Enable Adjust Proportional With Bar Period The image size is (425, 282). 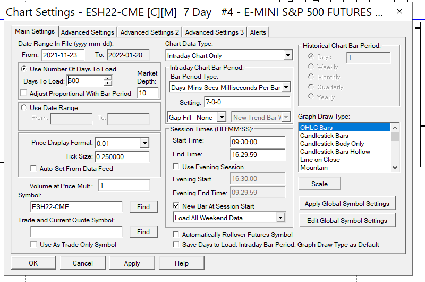tap(24, 93)
